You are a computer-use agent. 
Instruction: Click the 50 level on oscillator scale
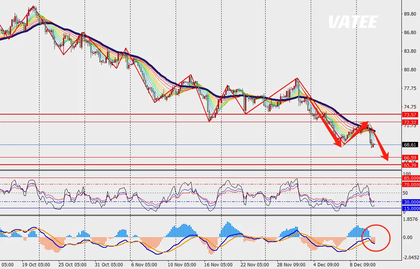coord(405,193)
